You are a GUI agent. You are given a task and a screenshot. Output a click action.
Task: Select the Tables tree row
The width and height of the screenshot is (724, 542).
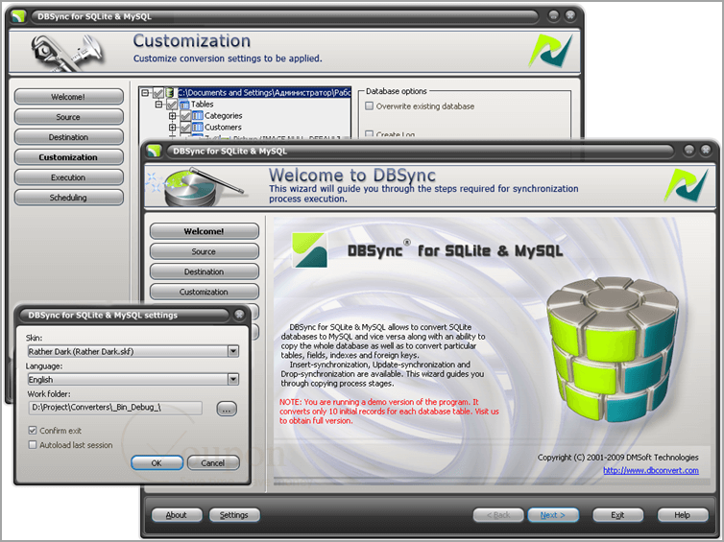203,105
